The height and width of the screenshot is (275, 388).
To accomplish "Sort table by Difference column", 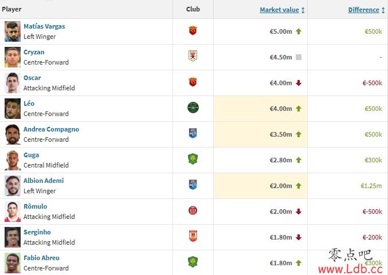I will coord(363,10).
